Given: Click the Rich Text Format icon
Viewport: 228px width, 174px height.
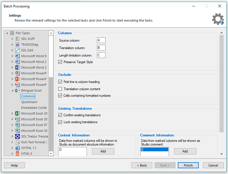Looking at the screenshot, I should (17, 142).
